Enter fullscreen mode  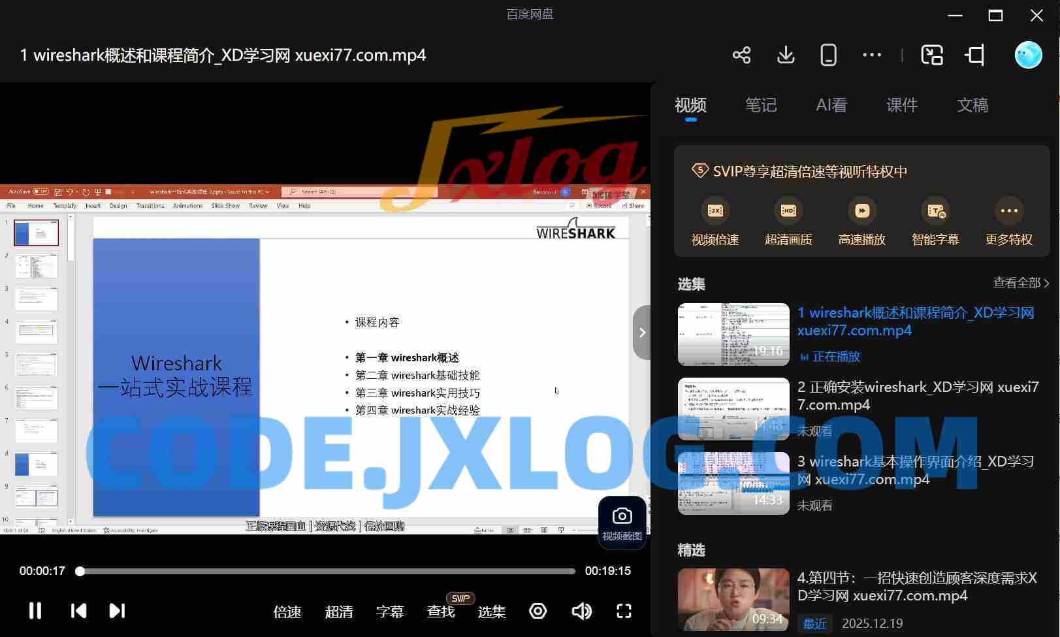pyautogui.click(x=624, y=611)
